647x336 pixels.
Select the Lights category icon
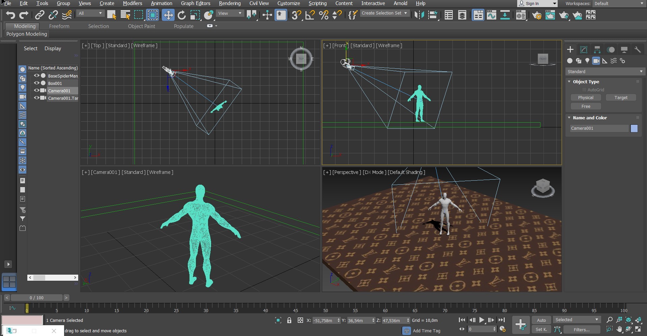coord(587,61)
